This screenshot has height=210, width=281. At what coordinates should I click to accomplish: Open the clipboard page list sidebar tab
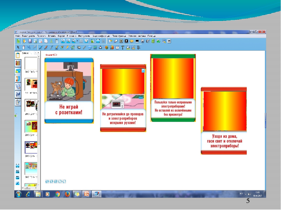[x=18, y=55]
